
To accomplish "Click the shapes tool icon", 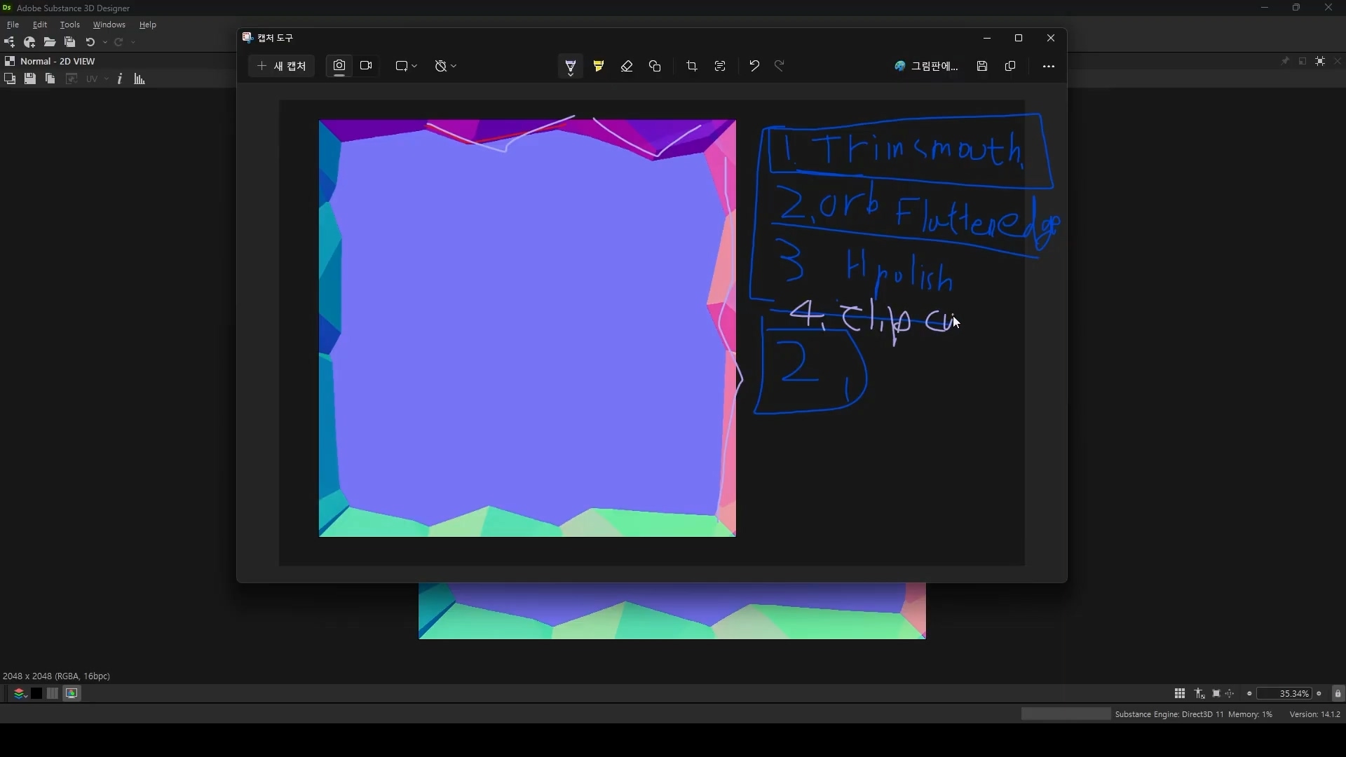I will click(x=655, y=66).
